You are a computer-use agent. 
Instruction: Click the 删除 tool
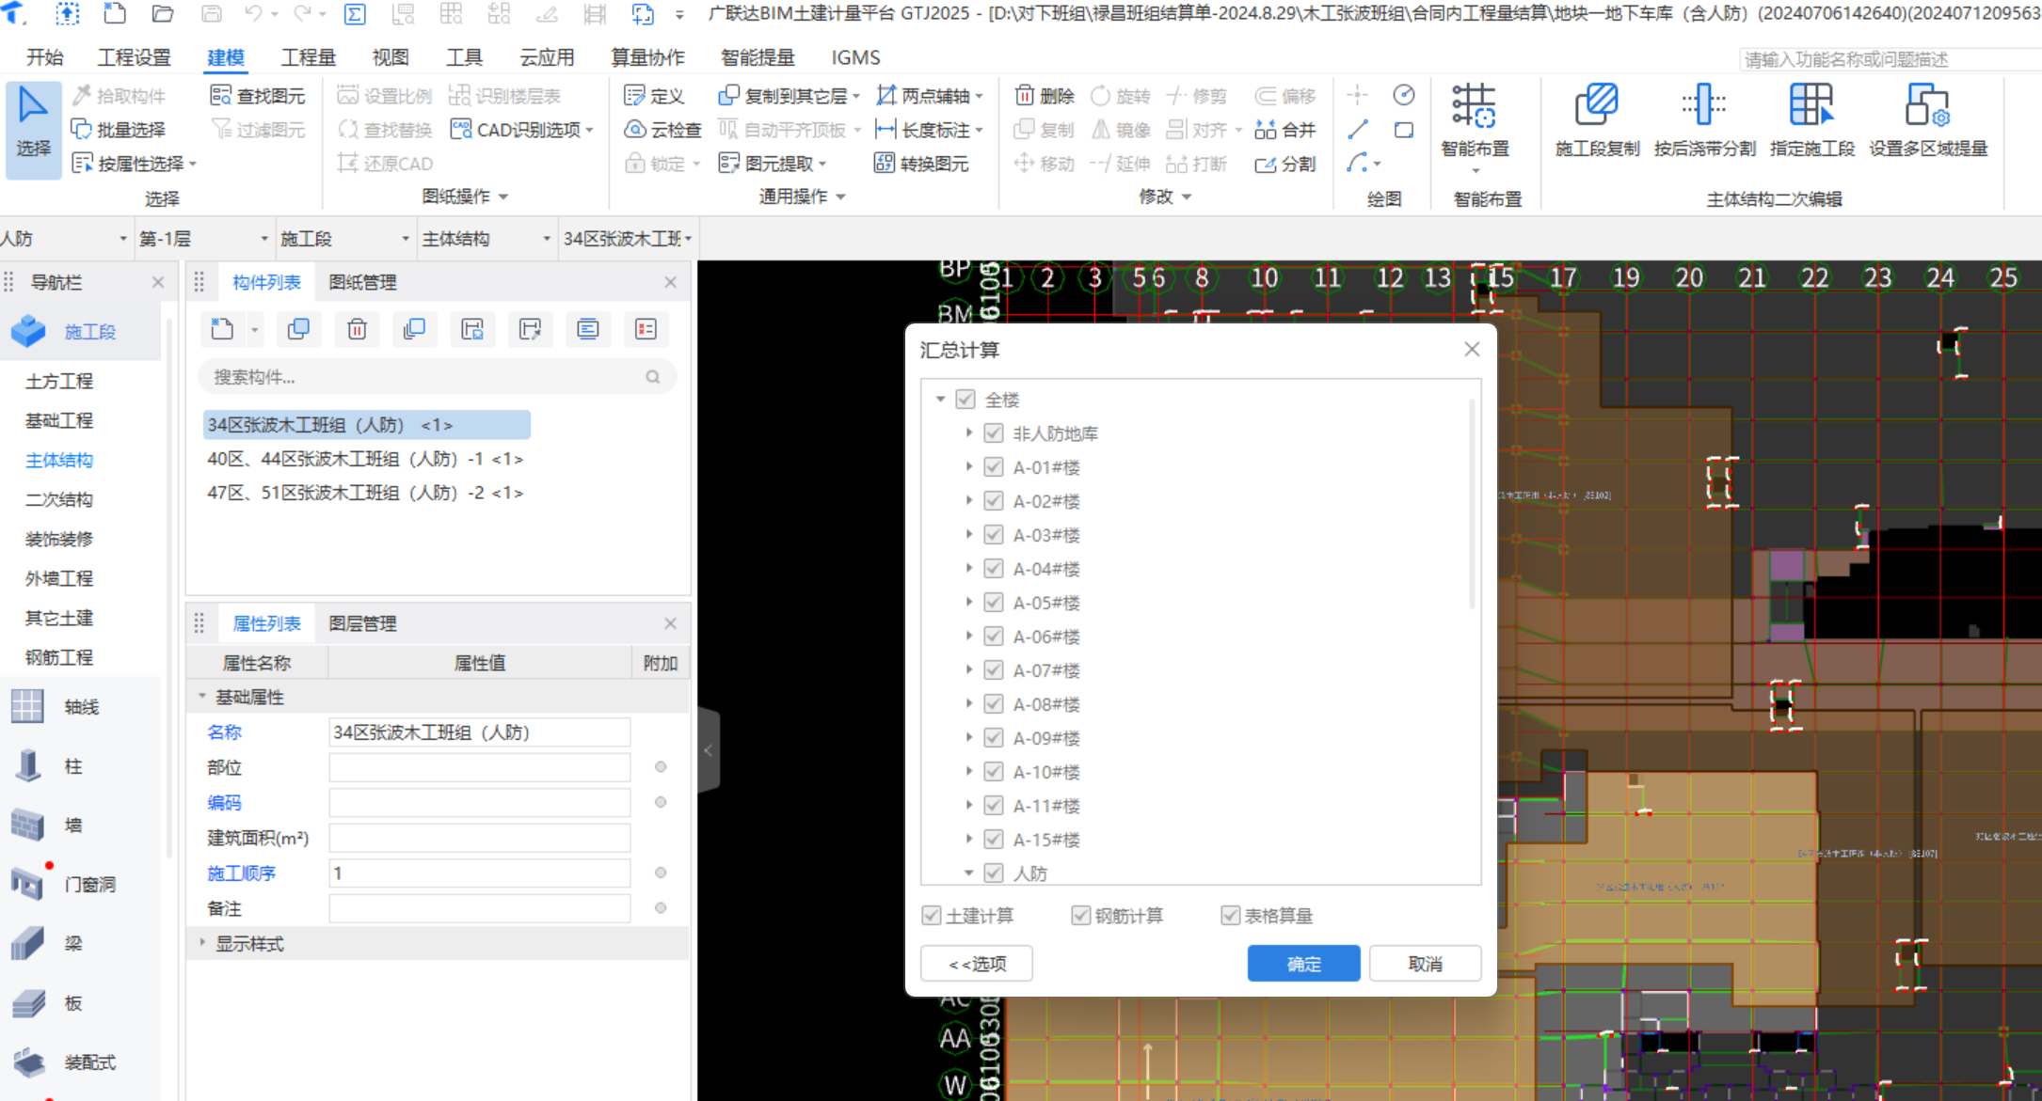(1045, 96)
